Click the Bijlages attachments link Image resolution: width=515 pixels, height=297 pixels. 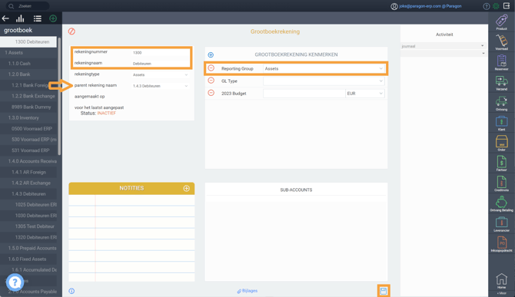tap(248, 291)
